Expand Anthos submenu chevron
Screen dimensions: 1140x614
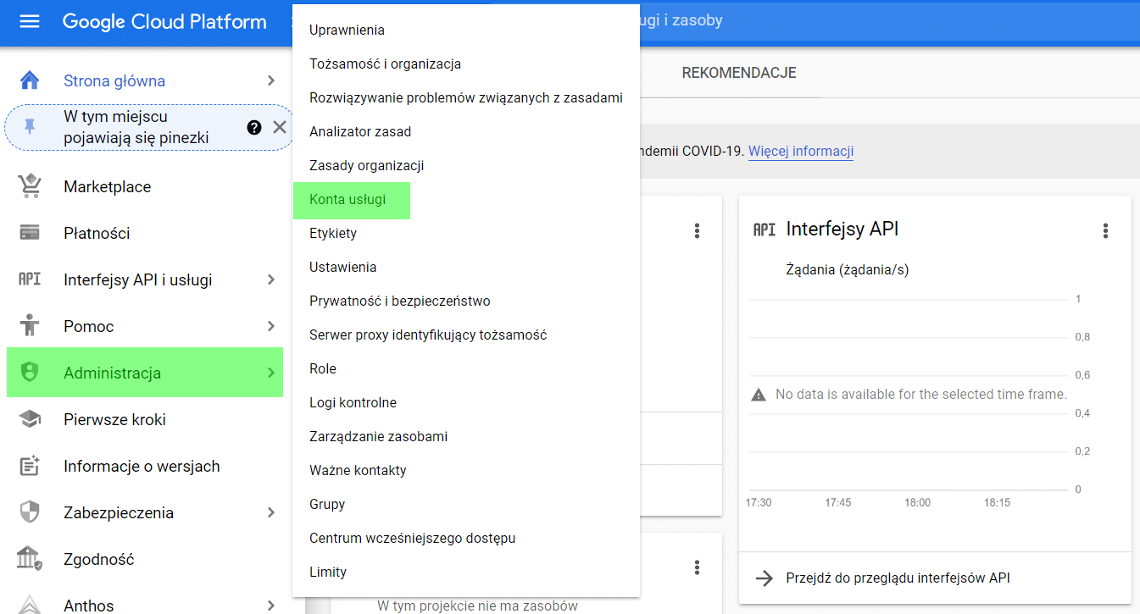(x=271, y=606)
